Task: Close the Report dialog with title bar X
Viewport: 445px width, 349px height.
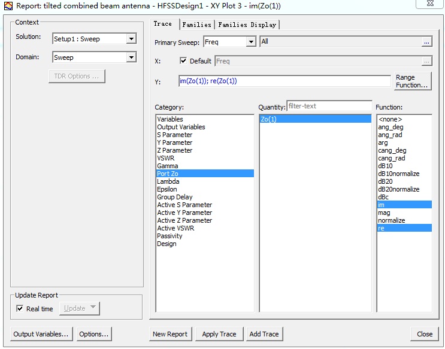Action: (429, 4)
